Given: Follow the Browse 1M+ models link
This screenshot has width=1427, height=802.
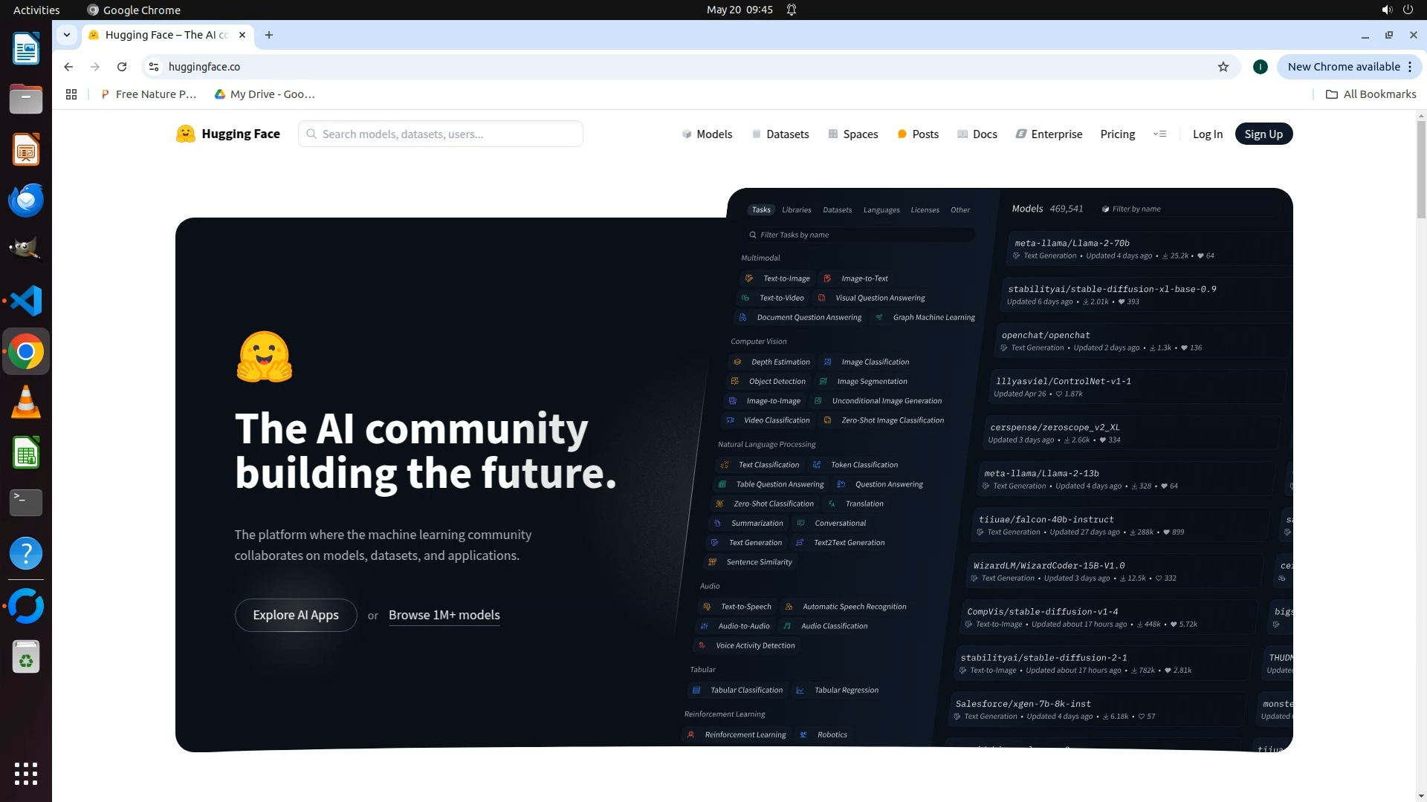Looking at the screenshot, I should tap(444, 615).
